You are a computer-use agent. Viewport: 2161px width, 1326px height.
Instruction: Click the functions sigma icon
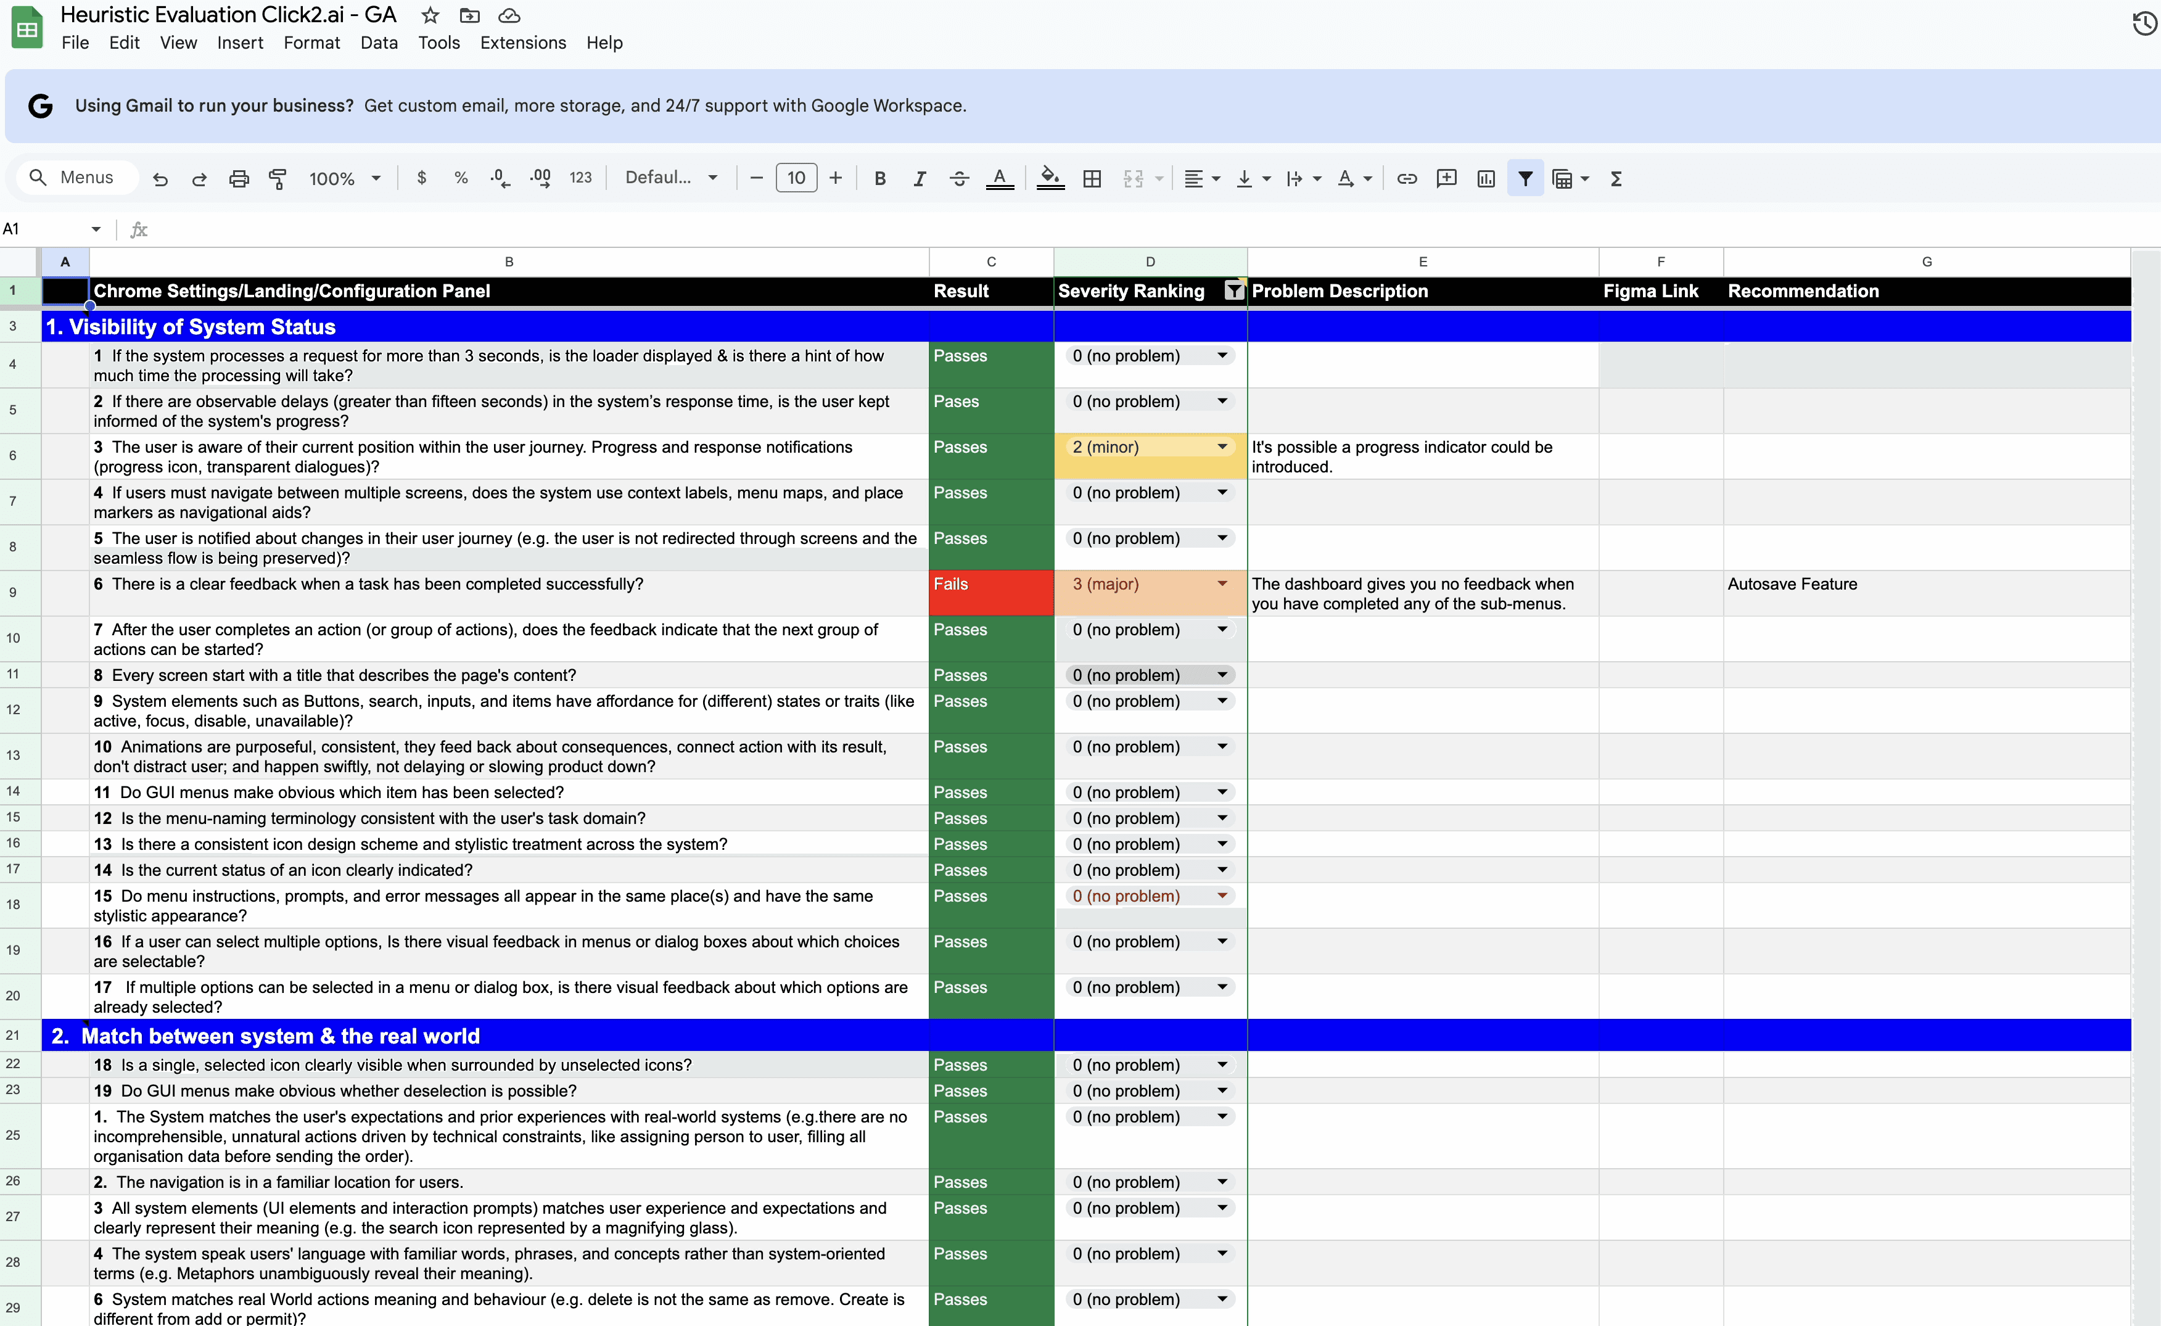click(1616, 179)
